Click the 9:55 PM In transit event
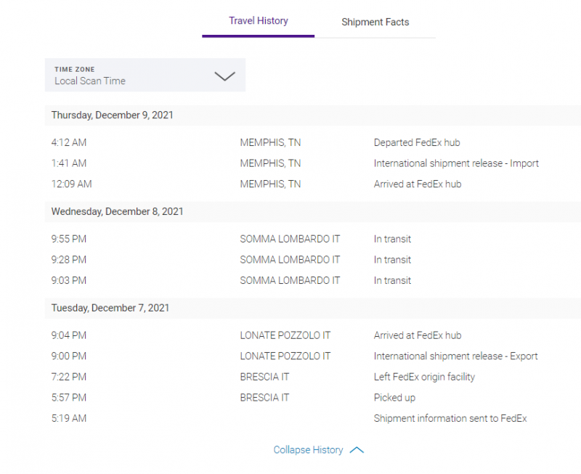The height and width of the screenshot is (474, 581). 392,238
